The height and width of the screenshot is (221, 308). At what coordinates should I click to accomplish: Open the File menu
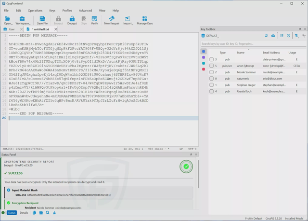tap(6, 11)
